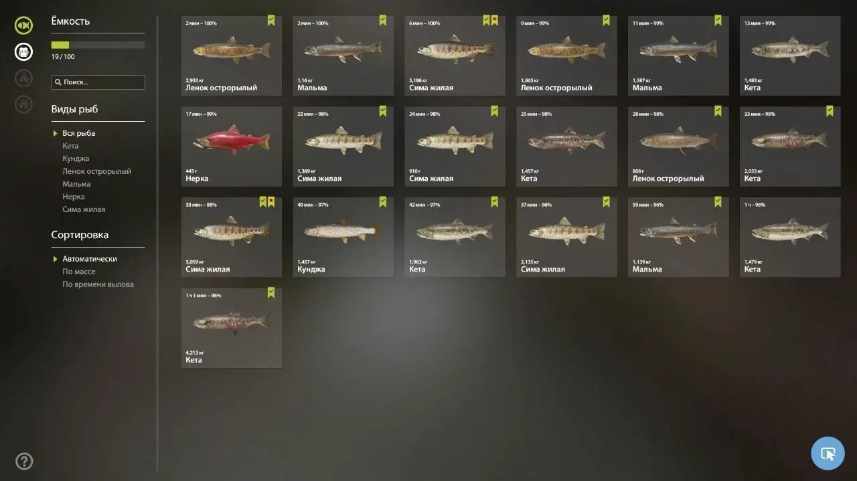The width and height of the screenshot is (857, 481).
Task: Toggle green bookmark on 4,213 кг Кета card
Action: click(x=270, y=292)
